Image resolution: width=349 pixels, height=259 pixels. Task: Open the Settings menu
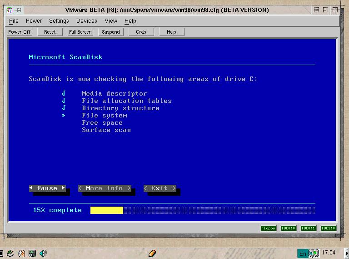(x=59, y=21)
